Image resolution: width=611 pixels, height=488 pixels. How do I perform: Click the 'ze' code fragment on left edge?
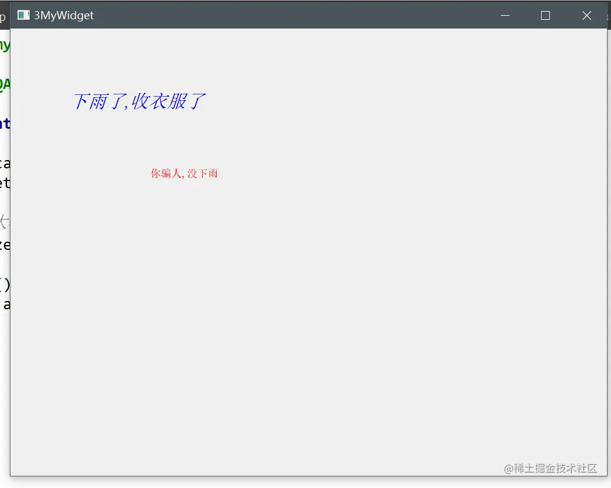click(x=6, y=245)
